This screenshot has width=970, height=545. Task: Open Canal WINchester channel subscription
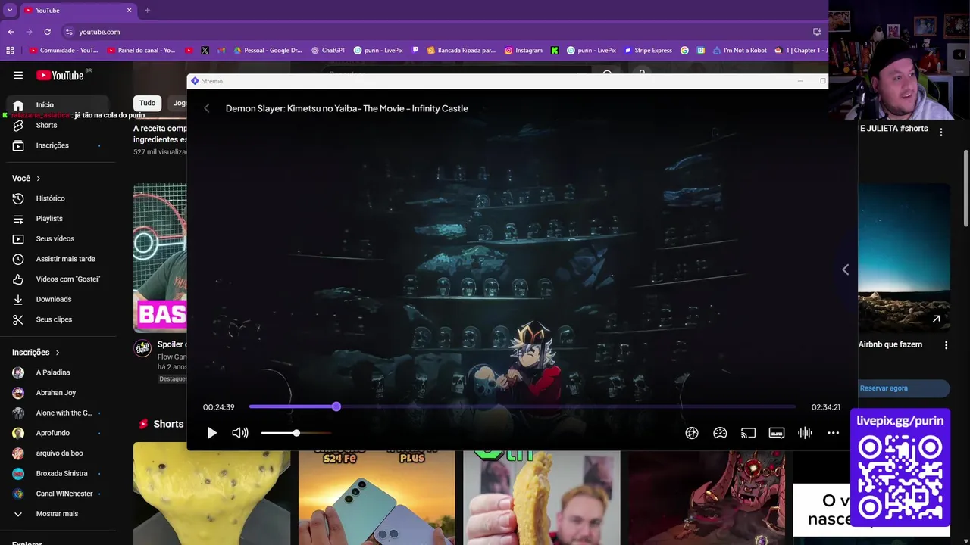click(57, 494)
